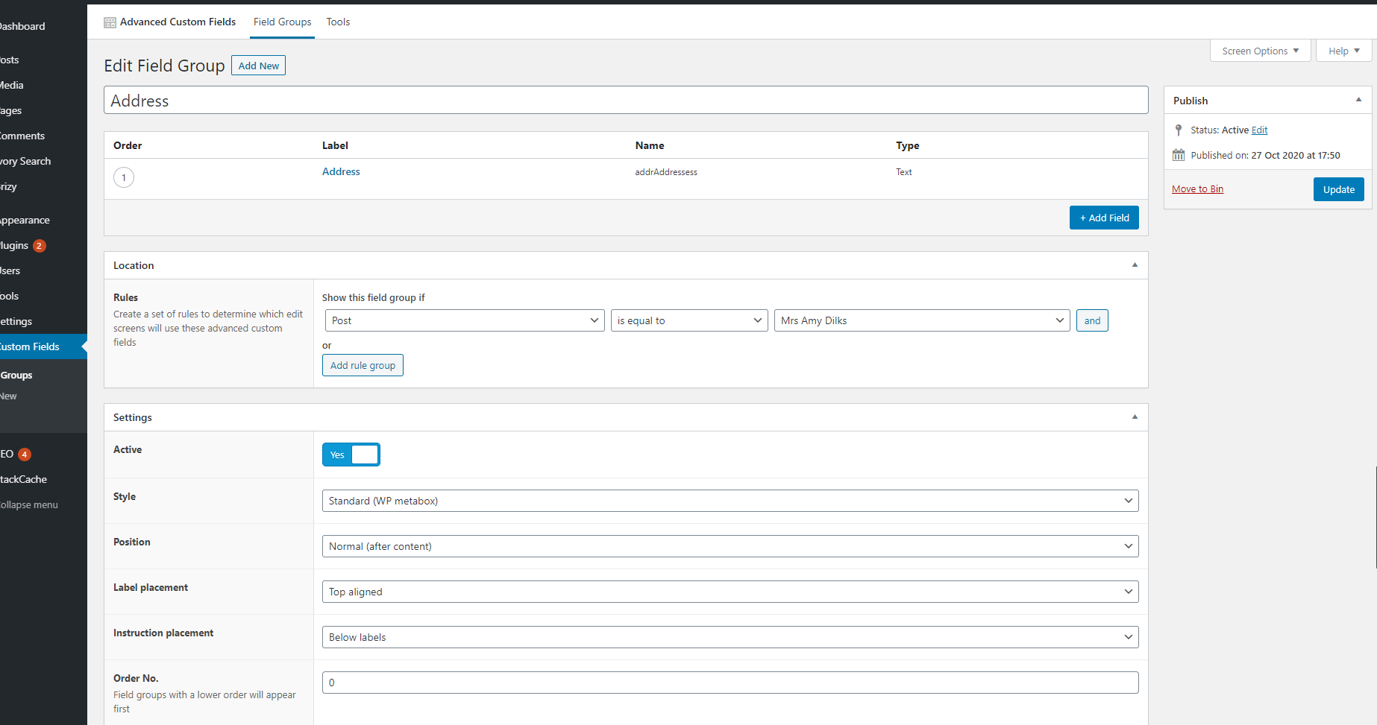The image size is (1377, 725).
Task: Click the 'and' rule button
Action: point(1092,320)
